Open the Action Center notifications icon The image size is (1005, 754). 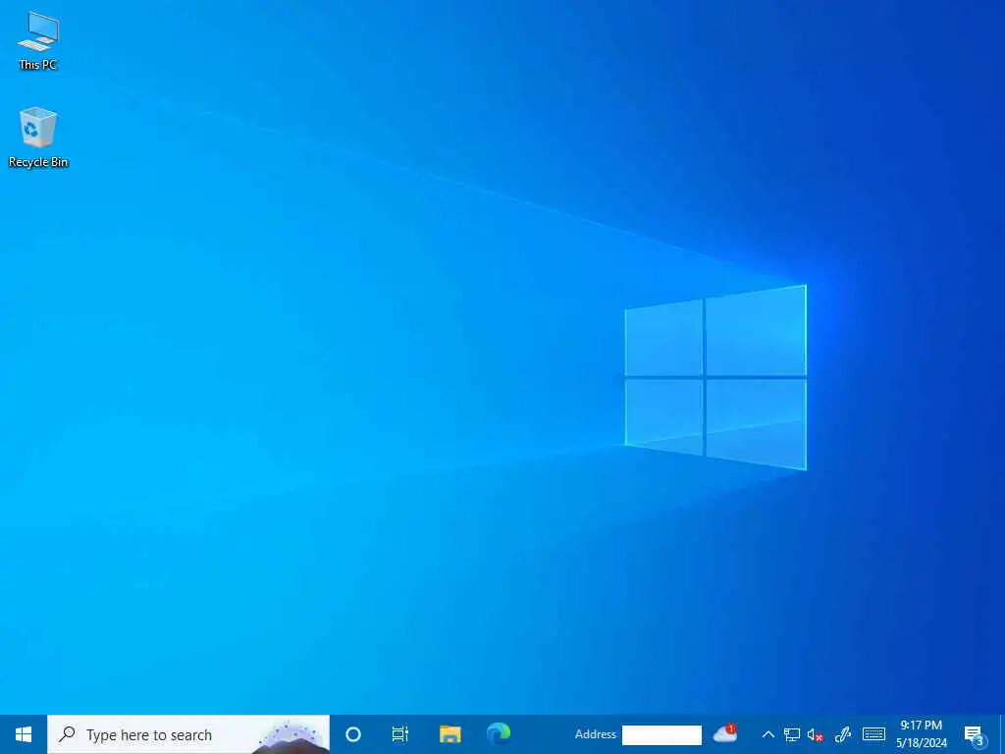tap(974, 734)
